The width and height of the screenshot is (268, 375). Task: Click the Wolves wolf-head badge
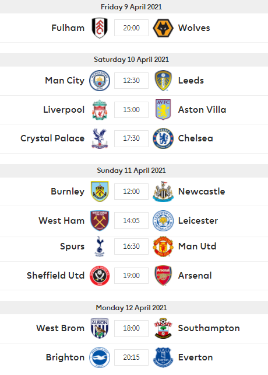pyautogui.click(x=163, y=28)
